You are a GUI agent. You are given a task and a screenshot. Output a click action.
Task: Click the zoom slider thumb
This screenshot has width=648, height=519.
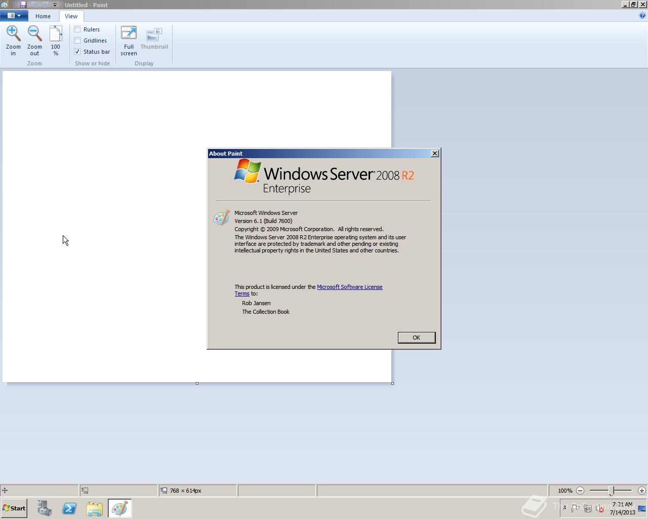[612, 491]
